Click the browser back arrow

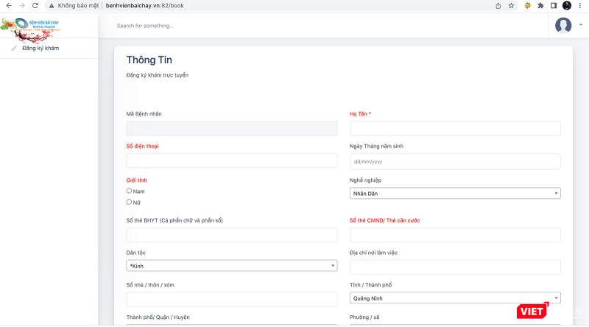[8, 5]
